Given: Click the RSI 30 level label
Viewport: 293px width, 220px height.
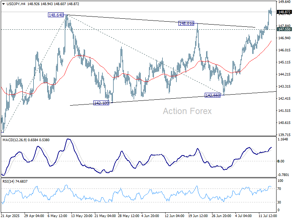Looking at the screenshot, I should pos(279,202).
